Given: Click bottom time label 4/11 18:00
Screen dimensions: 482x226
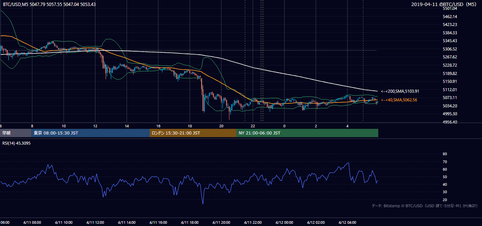Looking at the screenshot, I should pyautogui.click(x=190, y=223).
